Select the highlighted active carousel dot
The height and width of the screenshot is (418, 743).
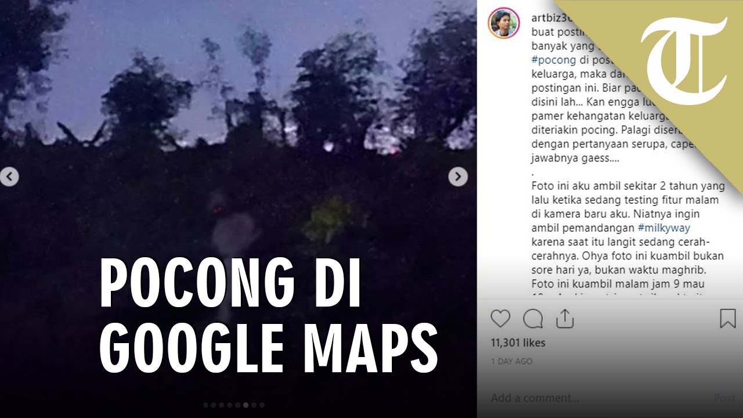[x=246, y=405]
